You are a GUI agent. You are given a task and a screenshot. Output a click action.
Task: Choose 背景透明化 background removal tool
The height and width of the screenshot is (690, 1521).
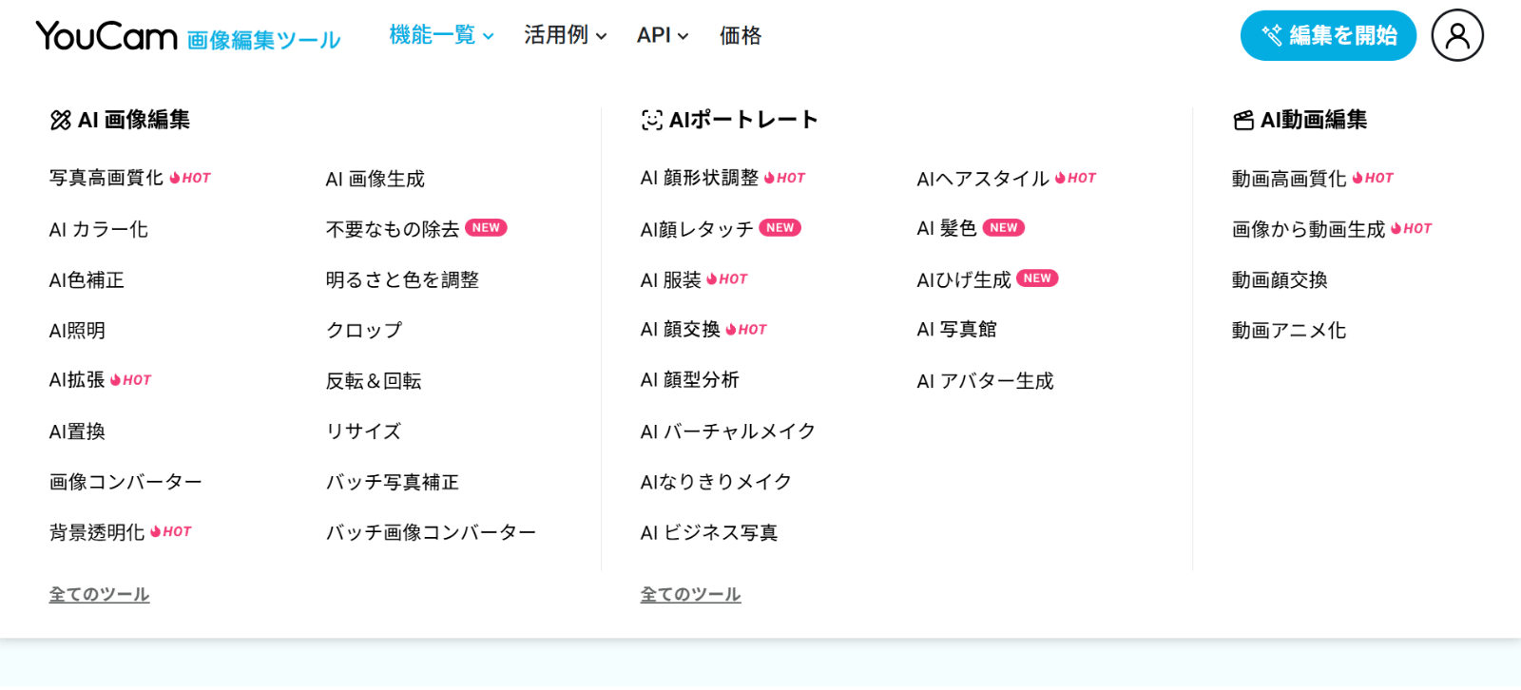click(x=97, y=532)
